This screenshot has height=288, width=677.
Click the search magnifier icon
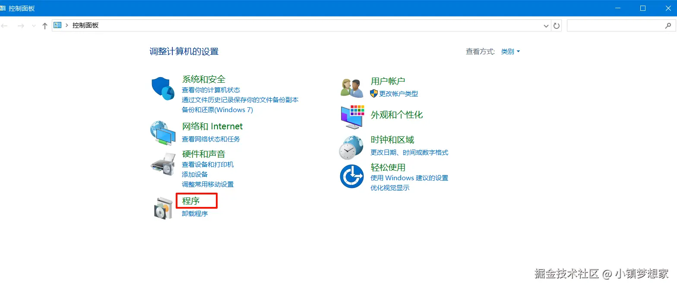tap(668, 26)
